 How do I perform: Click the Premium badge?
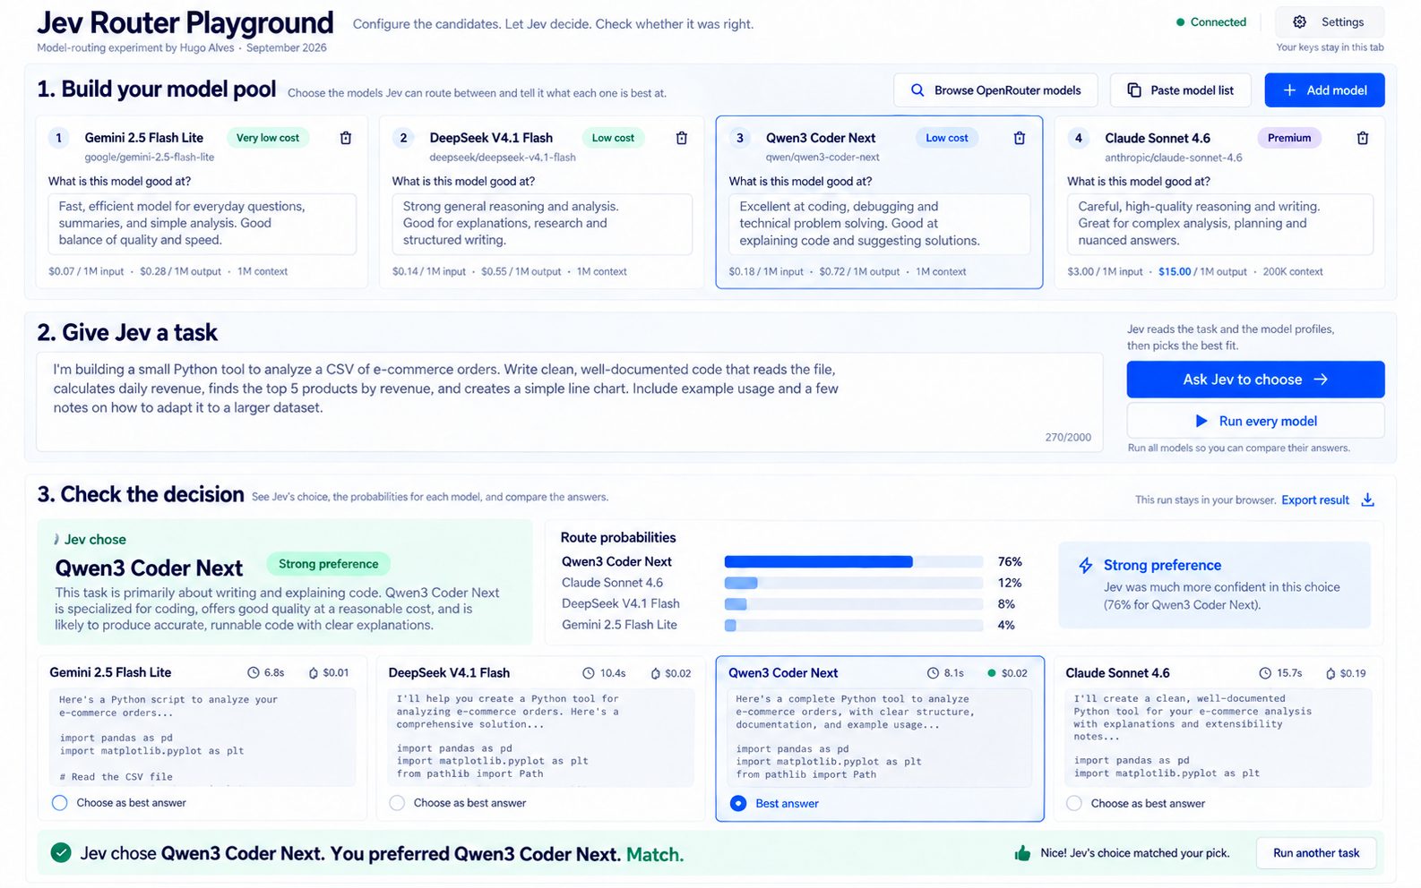1289,138
